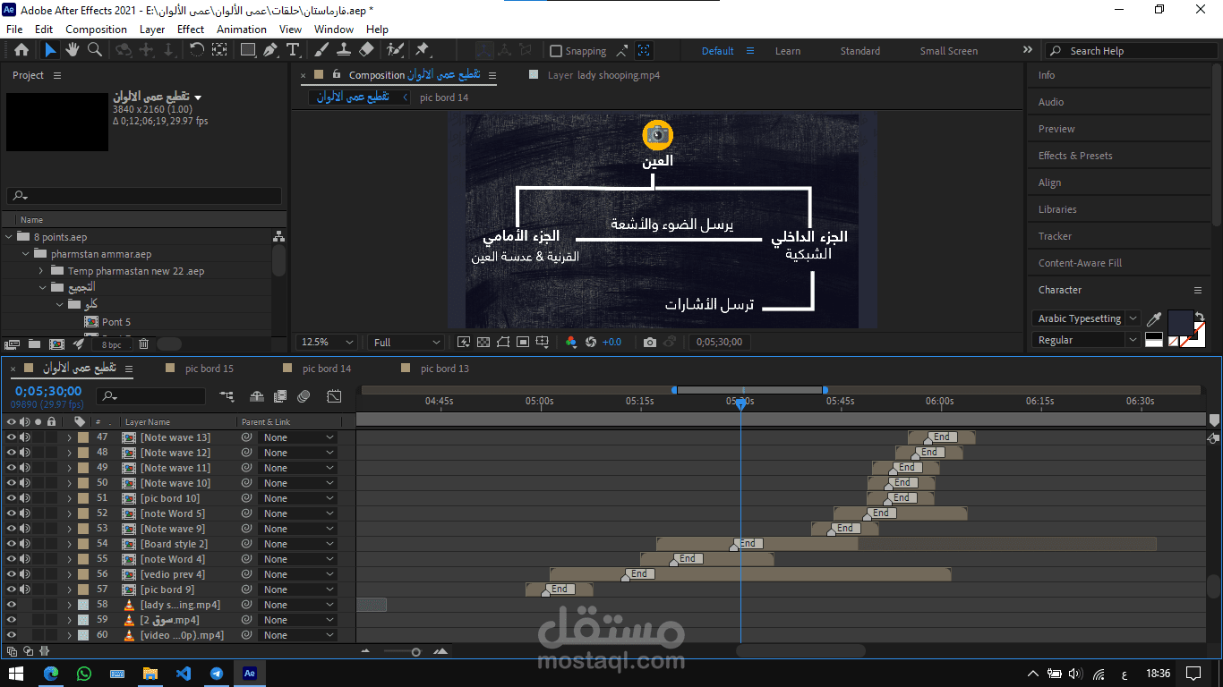Image resolution: width=1223 pixels, height=687 pixels.
Task: Open the Composition menu
Action: point(96,29)
